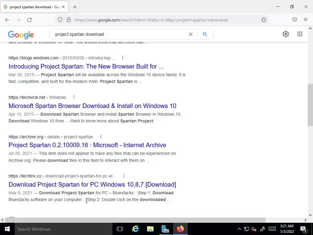Open Server Manager taskbar icon
Image resolution: width=313 pixels, height=235 pixels.
click(x=165, y=229)
